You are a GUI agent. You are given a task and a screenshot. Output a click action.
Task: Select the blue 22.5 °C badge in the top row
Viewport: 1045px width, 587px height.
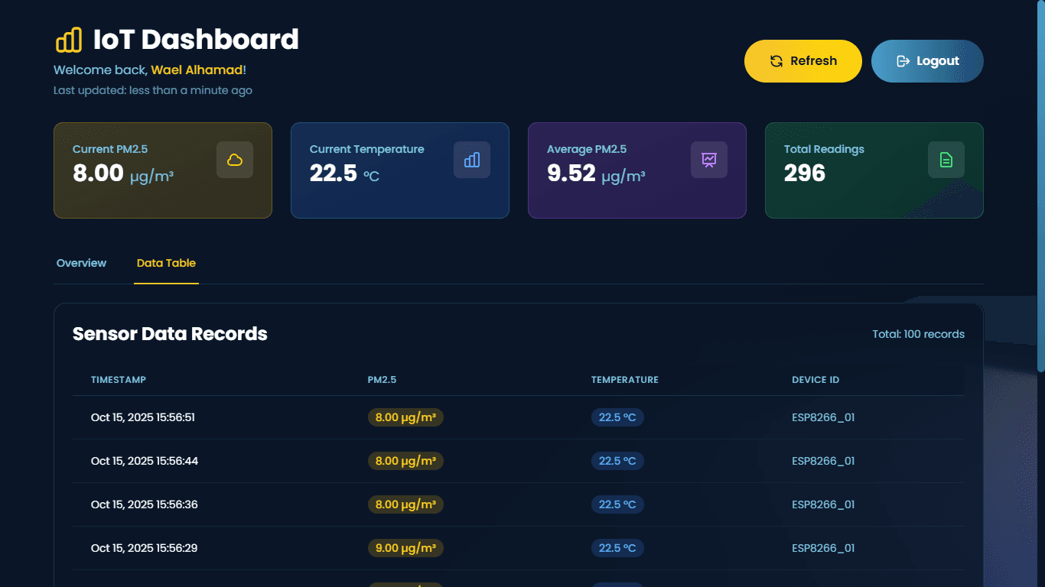[617, 417]
